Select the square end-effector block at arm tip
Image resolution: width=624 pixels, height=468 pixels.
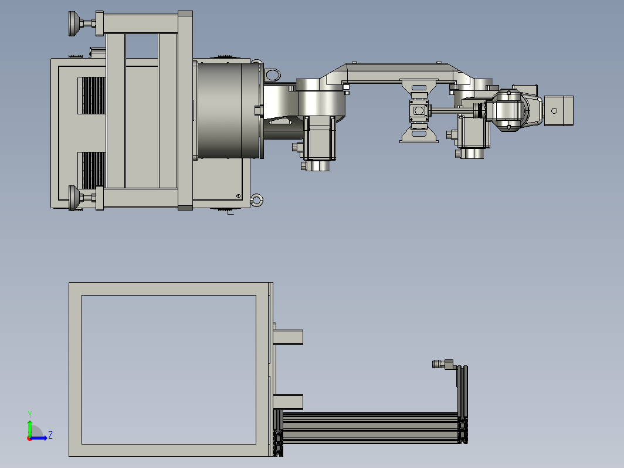tap(559, 111)
